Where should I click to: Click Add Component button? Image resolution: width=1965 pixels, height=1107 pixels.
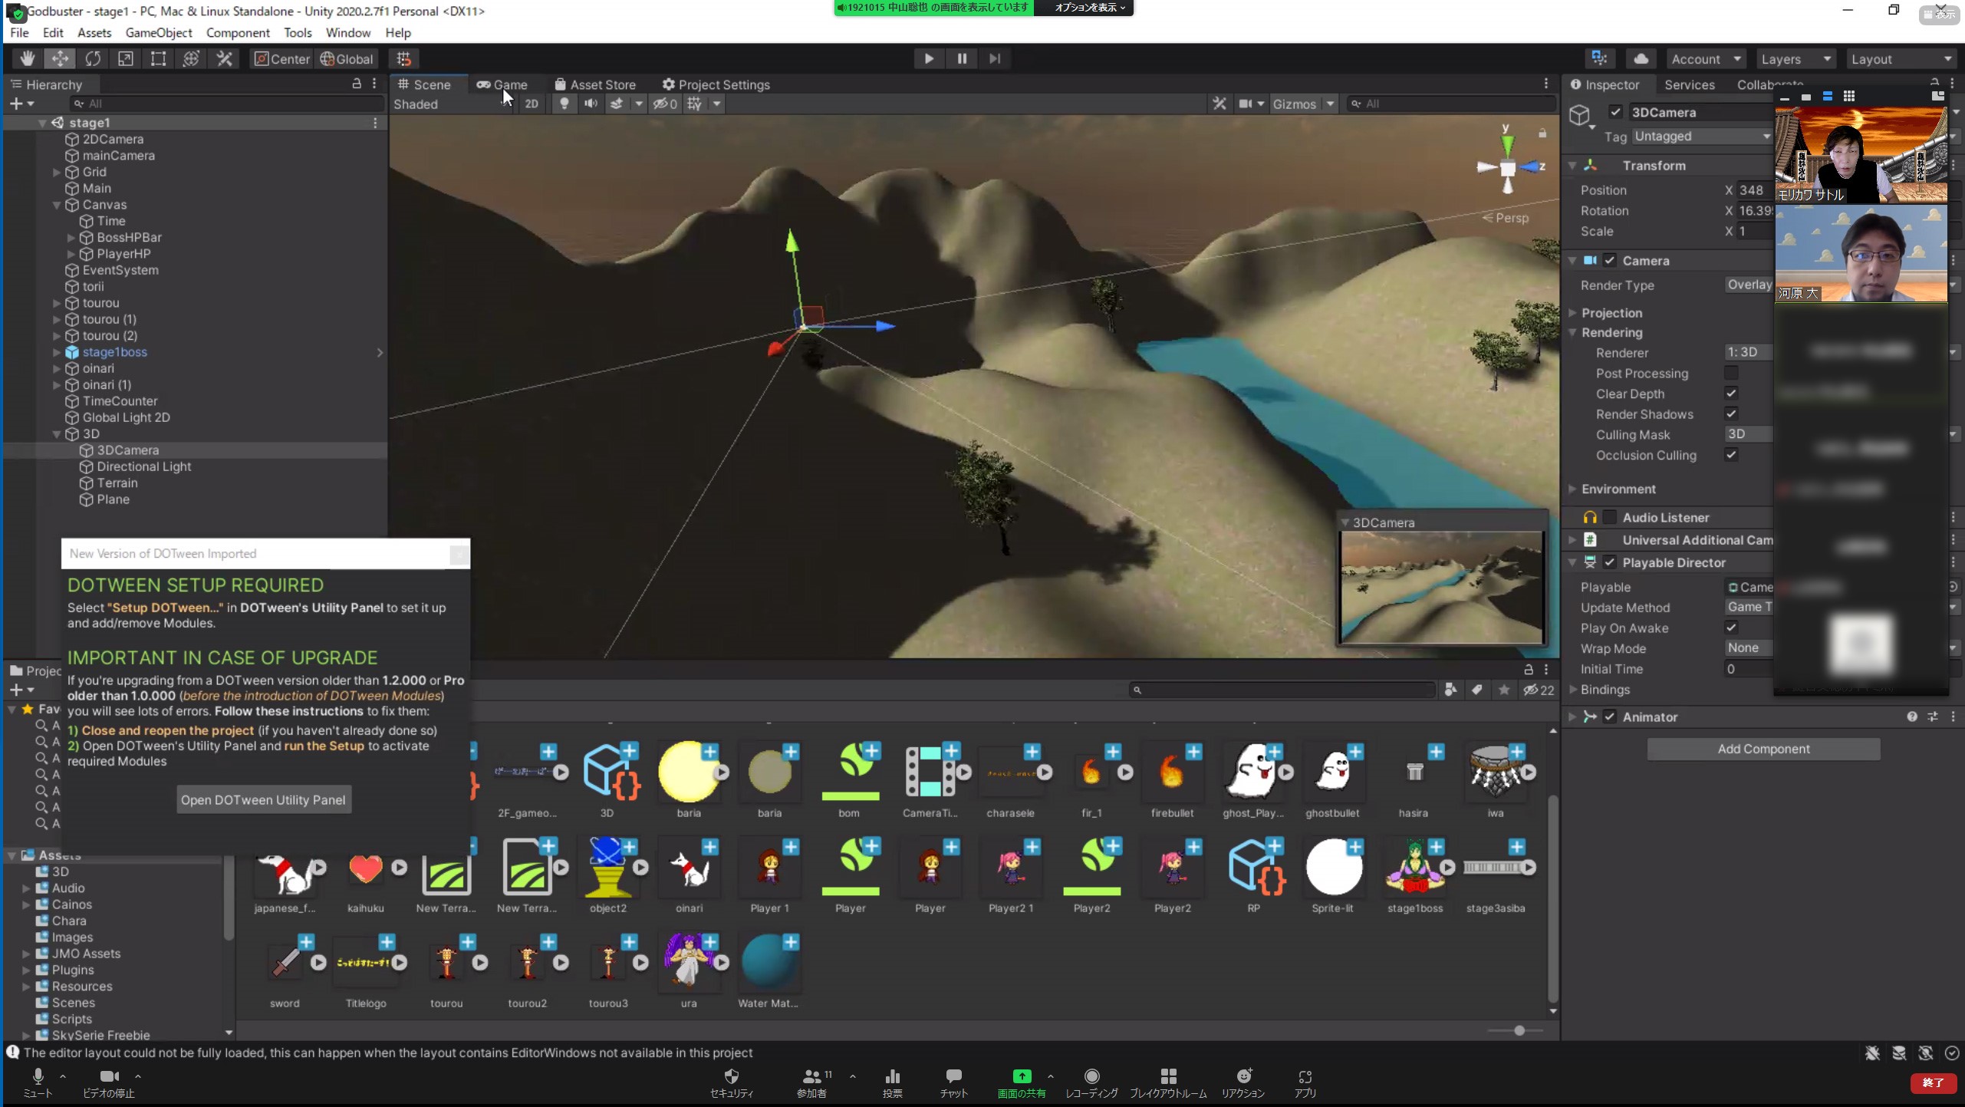tap(1763, 749)
